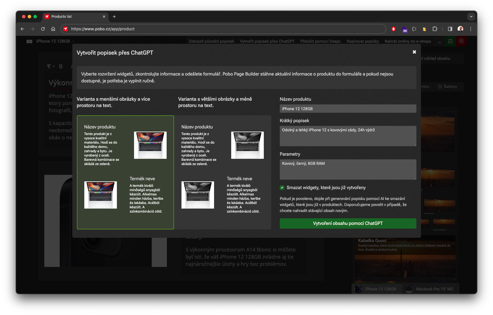493x315 pixels.
Task: Close the ChatGPT popisek dialog
Action: pos(414,52)
